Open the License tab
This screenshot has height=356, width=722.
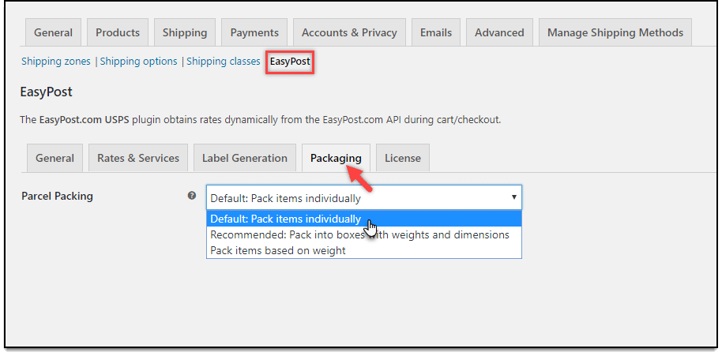click(403, 158)
